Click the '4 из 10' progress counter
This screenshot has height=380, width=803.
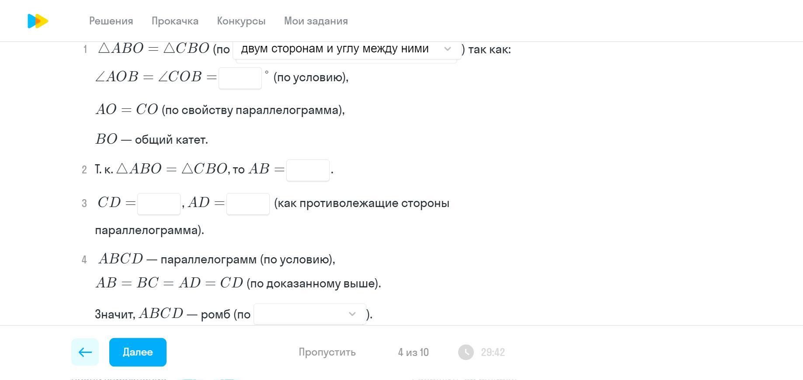click(413, 352)
